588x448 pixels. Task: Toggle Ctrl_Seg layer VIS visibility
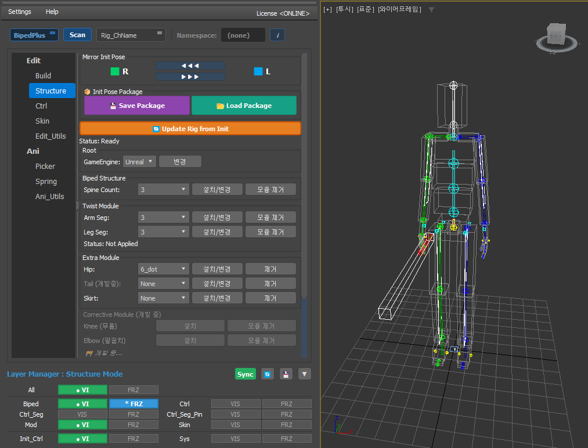pyautogui.click(x=82, y=414)
